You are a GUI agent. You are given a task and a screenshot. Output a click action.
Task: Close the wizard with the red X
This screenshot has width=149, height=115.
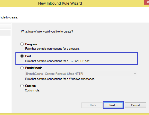coord(147,2)
